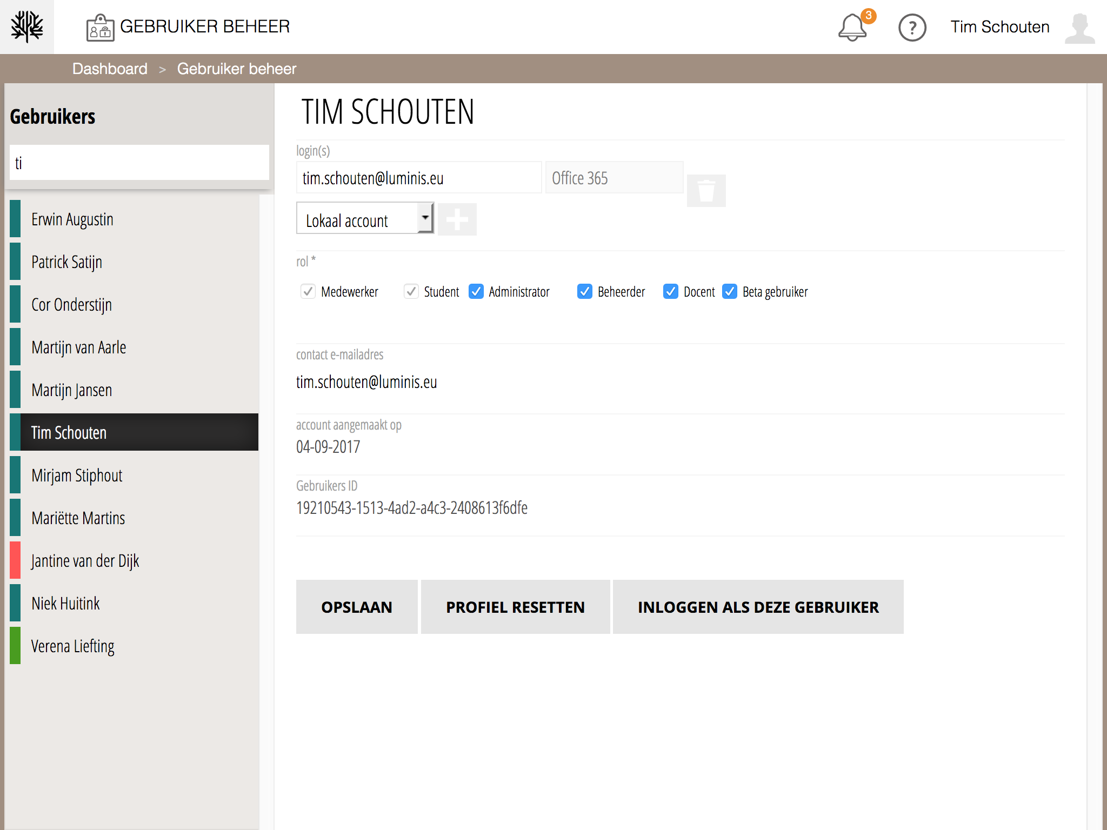The height and width of the screenshot is (830, 1107).
Task: Disable the Docent role checkbox
Action: pyautogui.click(x=671, y=292)
